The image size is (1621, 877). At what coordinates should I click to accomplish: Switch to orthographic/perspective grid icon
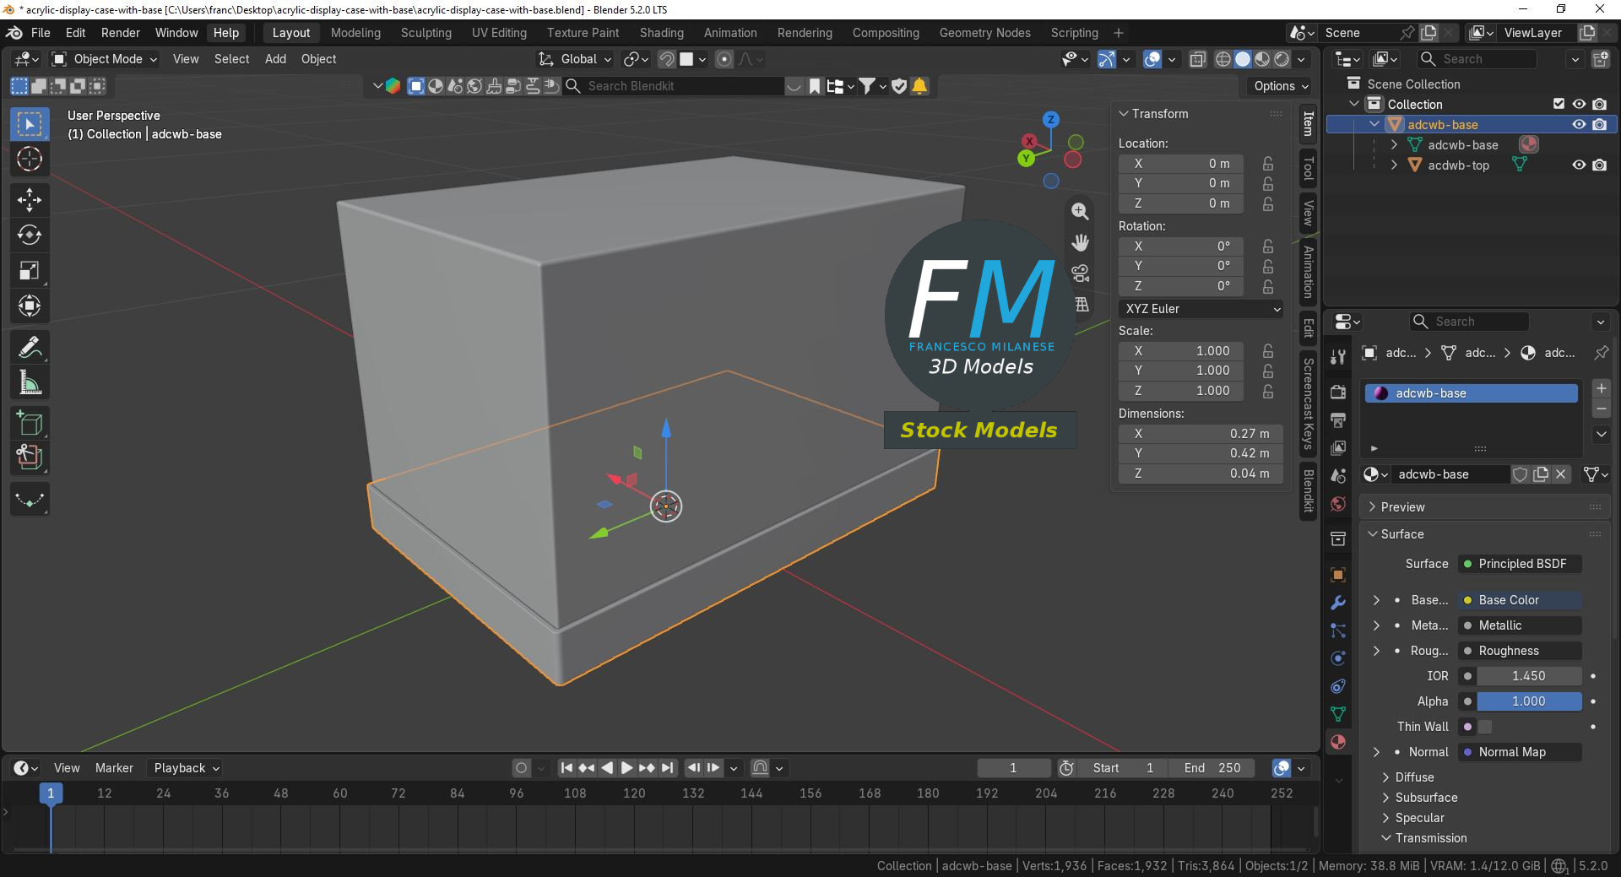point(1080,305)
